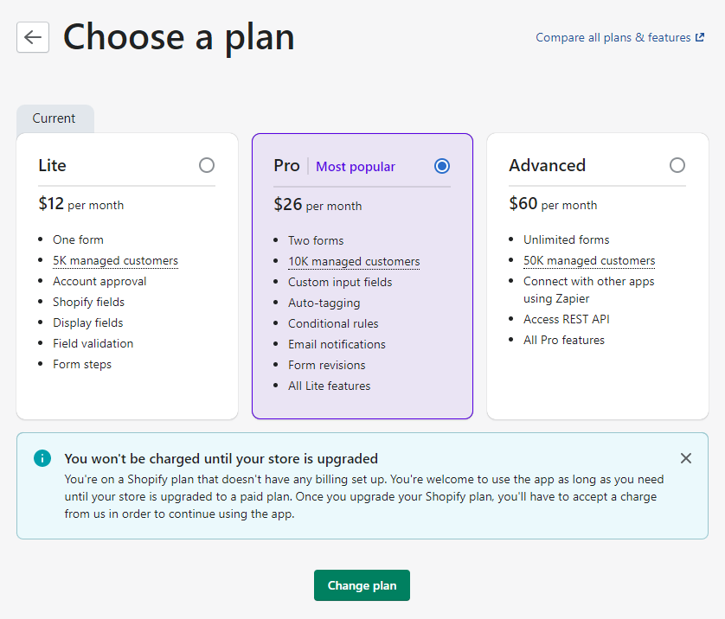Select the Advanced plan radio button
Screen dimensions: 725x619
(x=677, y=165)
